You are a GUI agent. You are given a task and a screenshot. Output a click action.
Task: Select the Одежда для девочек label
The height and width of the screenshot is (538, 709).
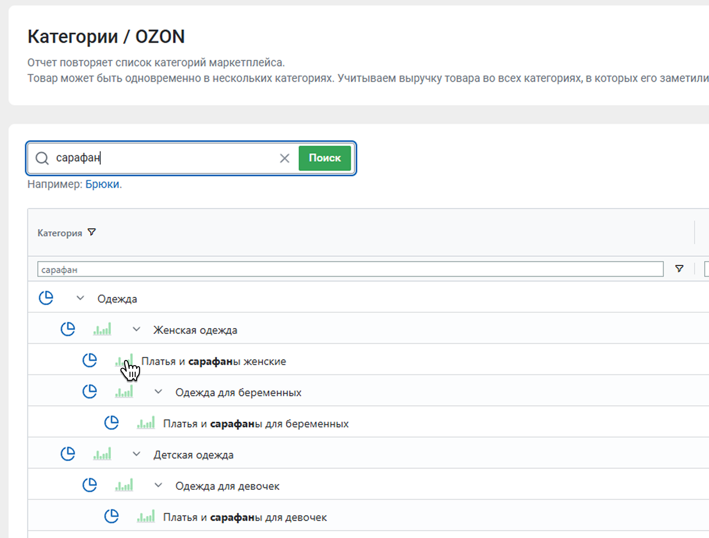(x=227, y=486)
